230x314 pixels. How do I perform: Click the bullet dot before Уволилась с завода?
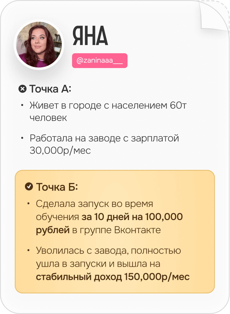tap(29, 251)
